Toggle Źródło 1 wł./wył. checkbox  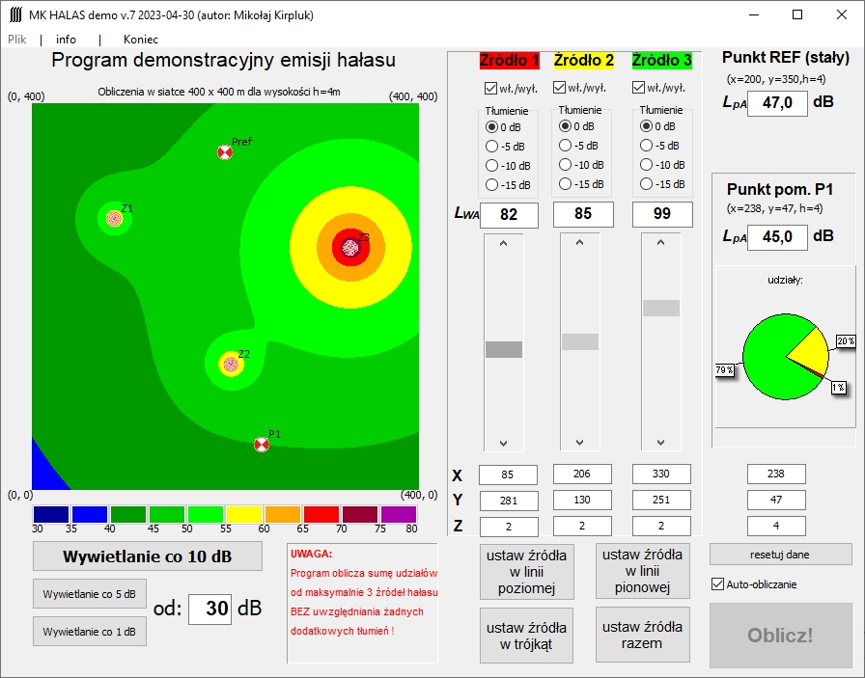coord(490,88)
